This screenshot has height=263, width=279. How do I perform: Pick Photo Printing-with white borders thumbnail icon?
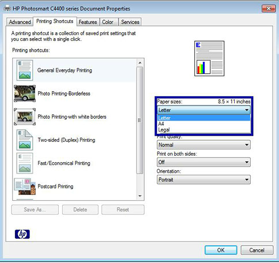click(x=25, y=117)
